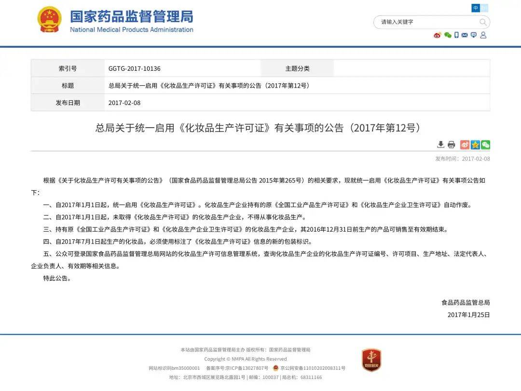Print the announcement with the printer icon
521x391 pixels.
(x=451, y=144)
